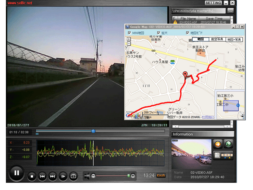Screen dimensions: 253x190
Task: Open the 利用規約 terms link
Action: [208, 117]
